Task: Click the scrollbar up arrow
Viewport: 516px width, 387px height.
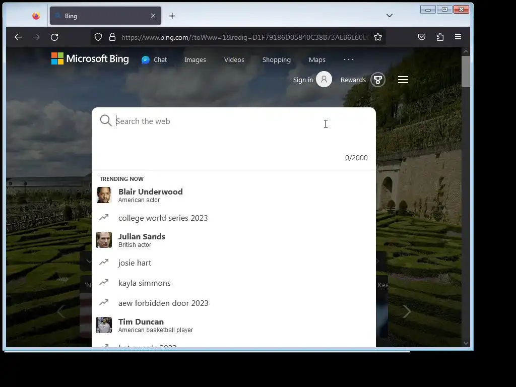Action: tap(466, 51)
